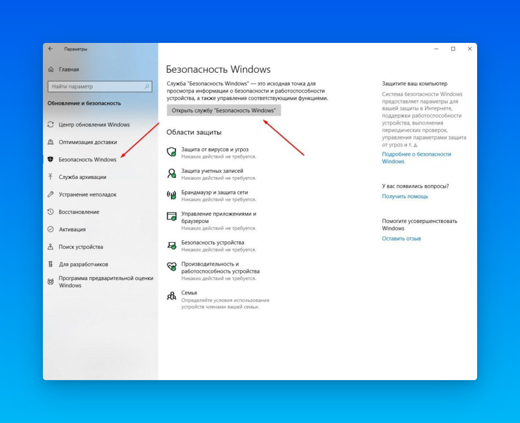Open Семья protection area

click(x=189, y=293)
